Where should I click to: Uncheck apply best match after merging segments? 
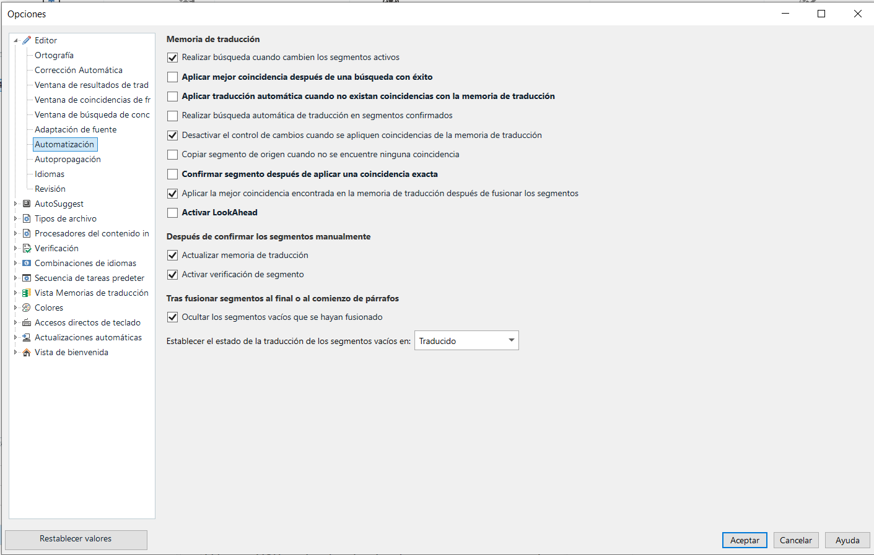point(173,194)
